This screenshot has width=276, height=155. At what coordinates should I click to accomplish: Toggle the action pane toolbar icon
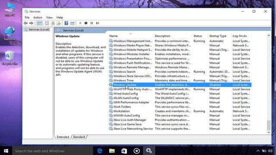point(72,23)
